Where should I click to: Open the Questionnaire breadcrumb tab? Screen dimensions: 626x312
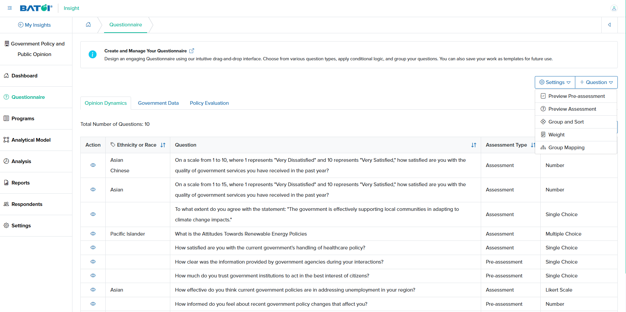coord(126,25)
